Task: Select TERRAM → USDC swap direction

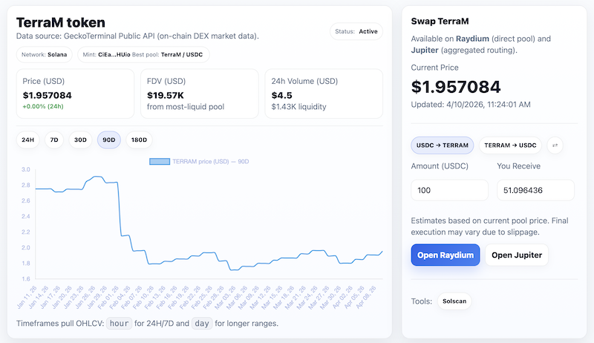Action: (510, 146)
